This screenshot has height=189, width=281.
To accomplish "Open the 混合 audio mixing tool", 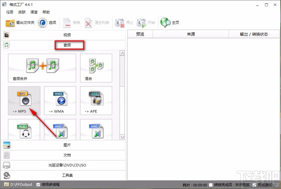I will [96, 68].
